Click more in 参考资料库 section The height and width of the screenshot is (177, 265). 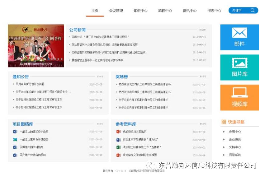[x=203, y=124]
